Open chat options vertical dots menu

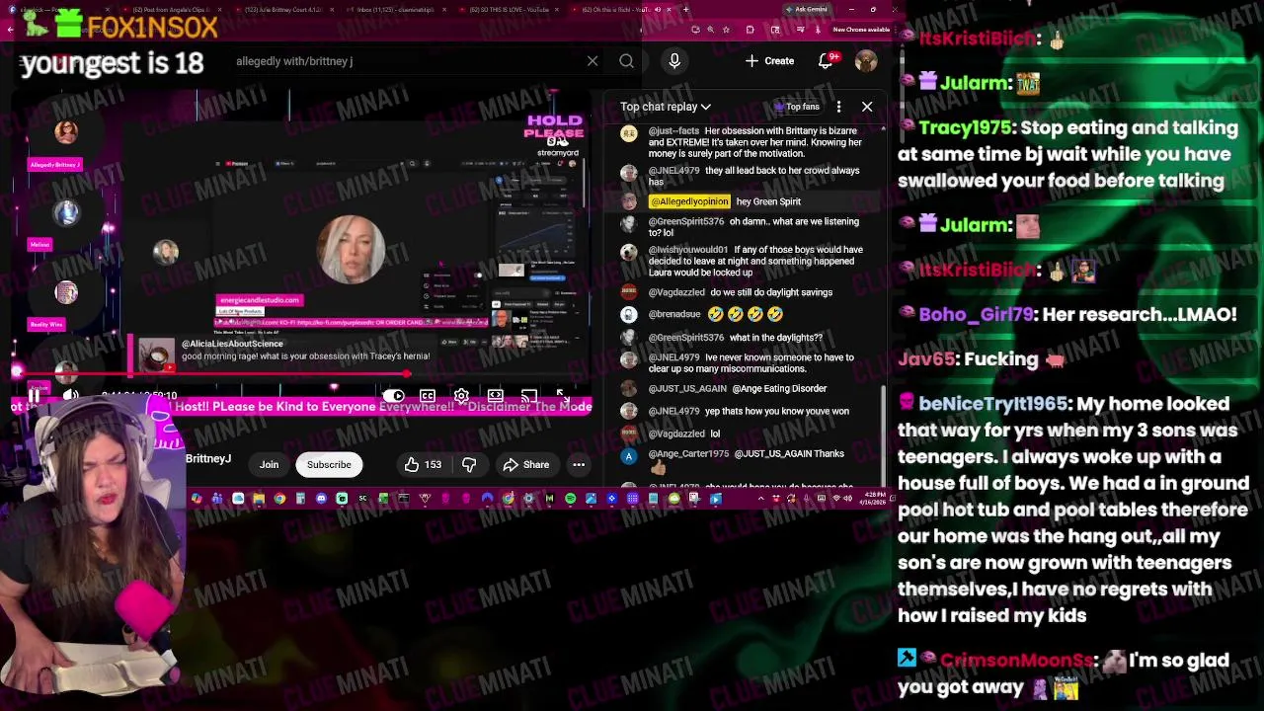(x=838, y=107)
